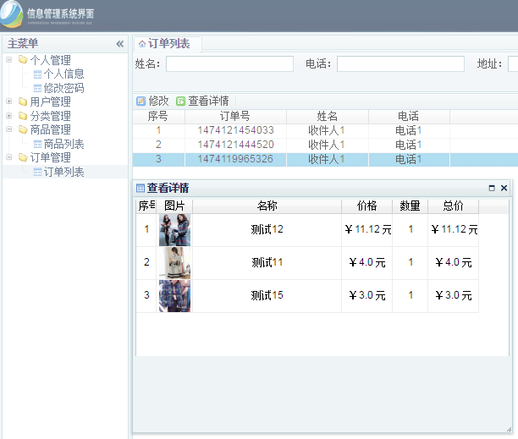518x439 pixels.
Task: Click the 测试12 product thumbnail
Action: pos(174,230)
